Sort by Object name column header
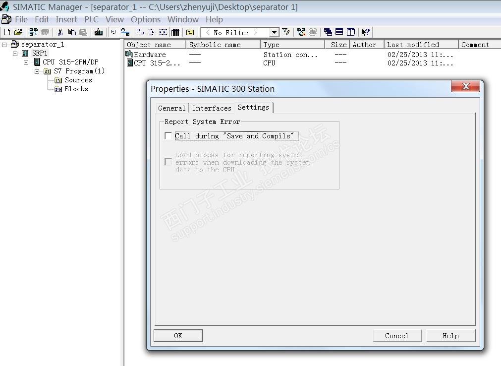Viewport: 501px width, 366px height. (x=155, y=45)
